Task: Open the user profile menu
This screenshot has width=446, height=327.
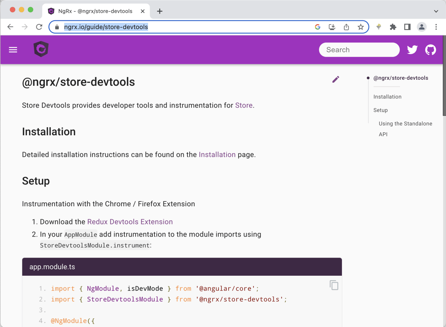Action: pos(422,27)
